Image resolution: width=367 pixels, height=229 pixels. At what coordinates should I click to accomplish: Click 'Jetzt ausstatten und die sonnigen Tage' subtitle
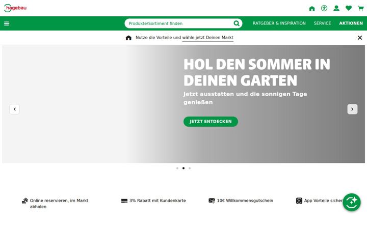pyautogui.click(x=245, y=94)
